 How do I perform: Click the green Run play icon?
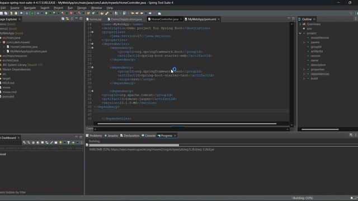coord(46,13)
